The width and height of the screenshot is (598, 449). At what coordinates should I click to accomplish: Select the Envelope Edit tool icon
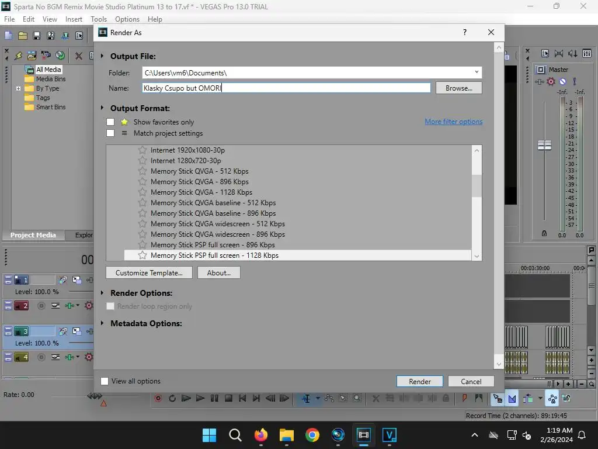(329, 398)
